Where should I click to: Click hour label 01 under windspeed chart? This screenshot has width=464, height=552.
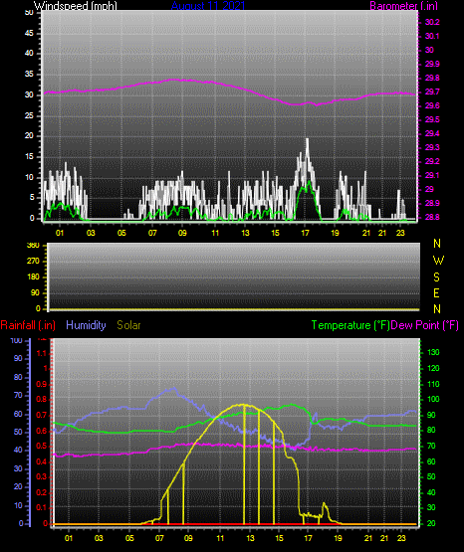coord(60,233)
